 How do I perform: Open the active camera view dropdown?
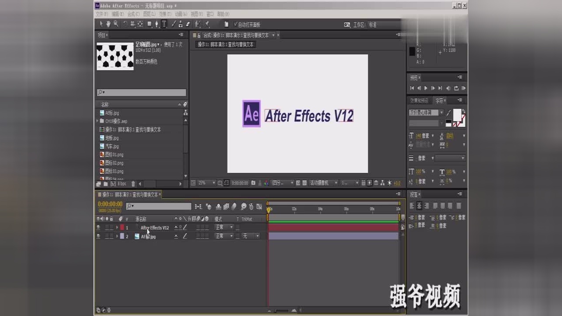click(324, 183)
